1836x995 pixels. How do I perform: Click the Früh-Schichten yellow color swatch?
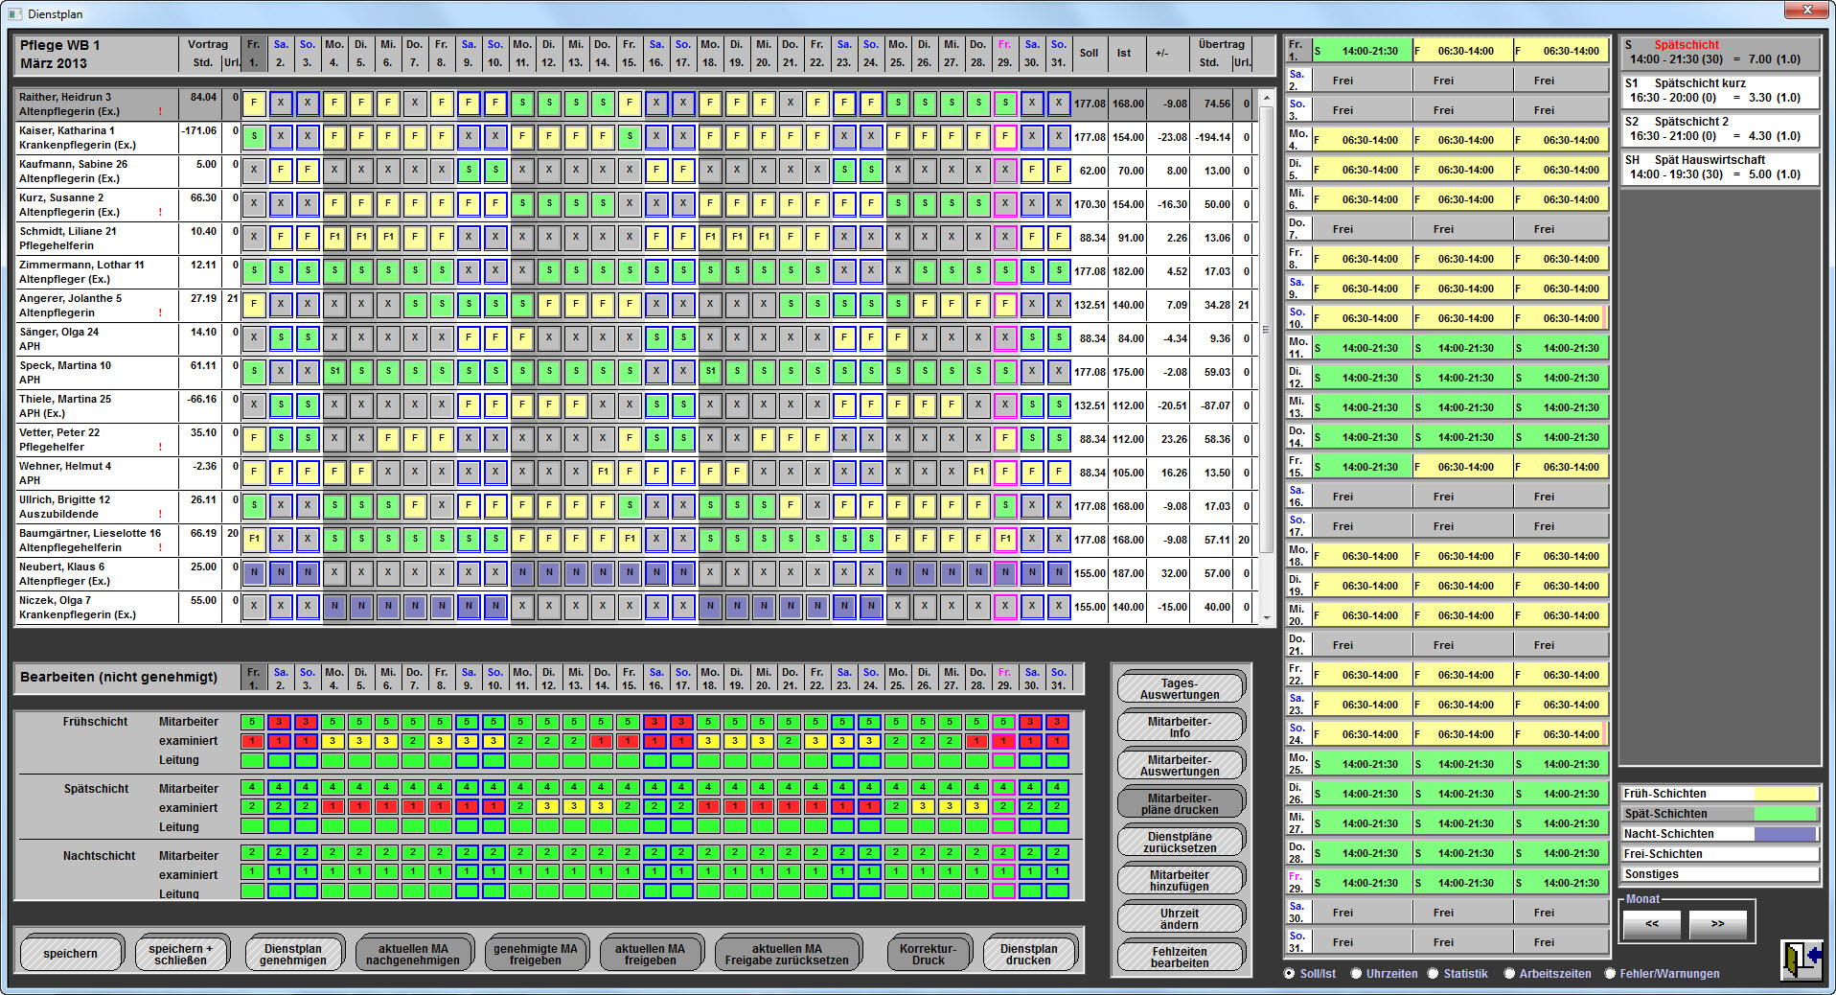click(x=1786, y=794)
